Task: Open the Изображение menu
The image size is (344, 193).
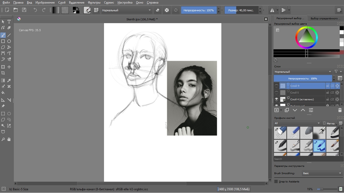Action: coord(45,2)
